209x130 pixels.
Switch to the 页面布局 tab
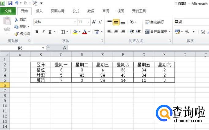coord(58,11)
